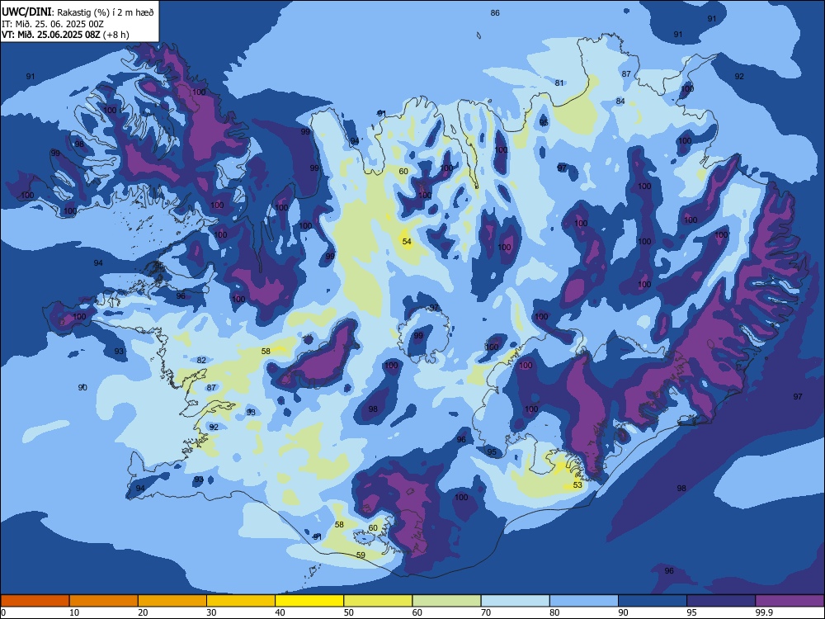
Task: Click the legend scale label 40
Action: pos(280,612)
